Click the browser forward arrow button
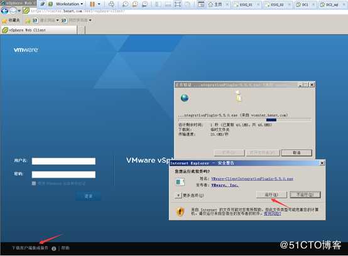Viewport: 348px width, 256px height. [13, 11]
